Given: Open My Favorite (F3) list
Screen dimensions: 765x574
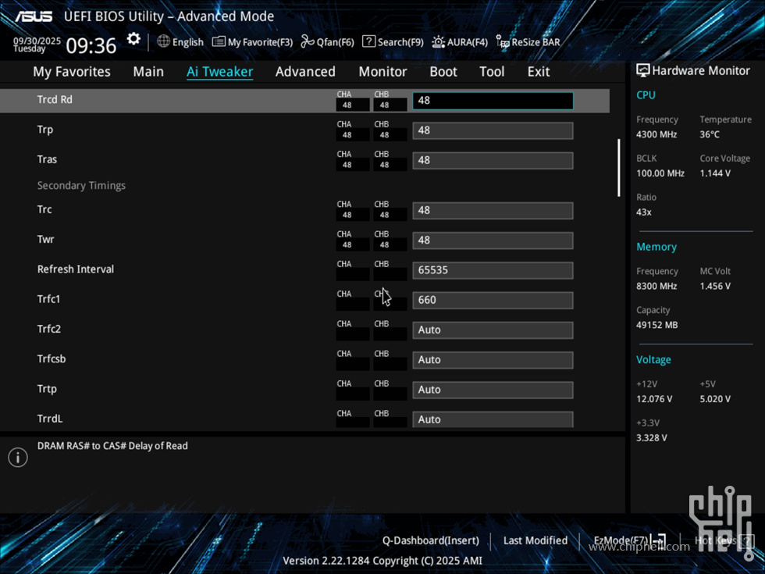Looking at the screenshot, I should [x=252, y=42].
